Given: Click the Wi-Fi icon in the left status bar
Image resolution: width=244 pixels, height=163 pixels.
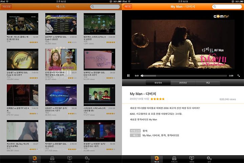Looking at the screenshot, I should point(7,1).
